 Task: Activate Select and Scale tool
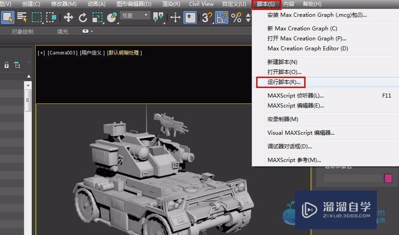(x=97, y=18)
